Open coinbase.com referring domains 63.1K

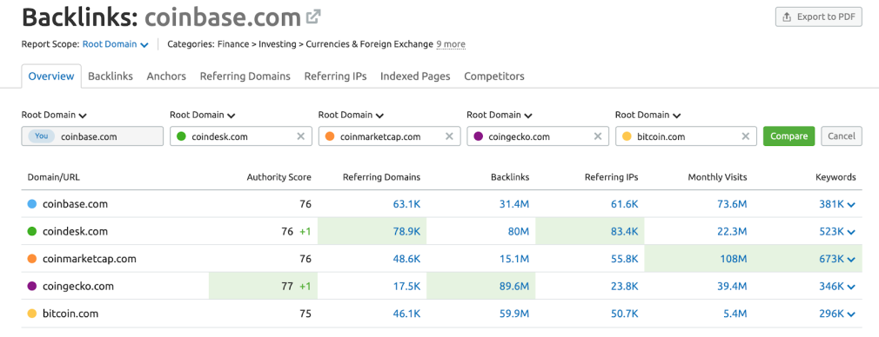[406, 204]
